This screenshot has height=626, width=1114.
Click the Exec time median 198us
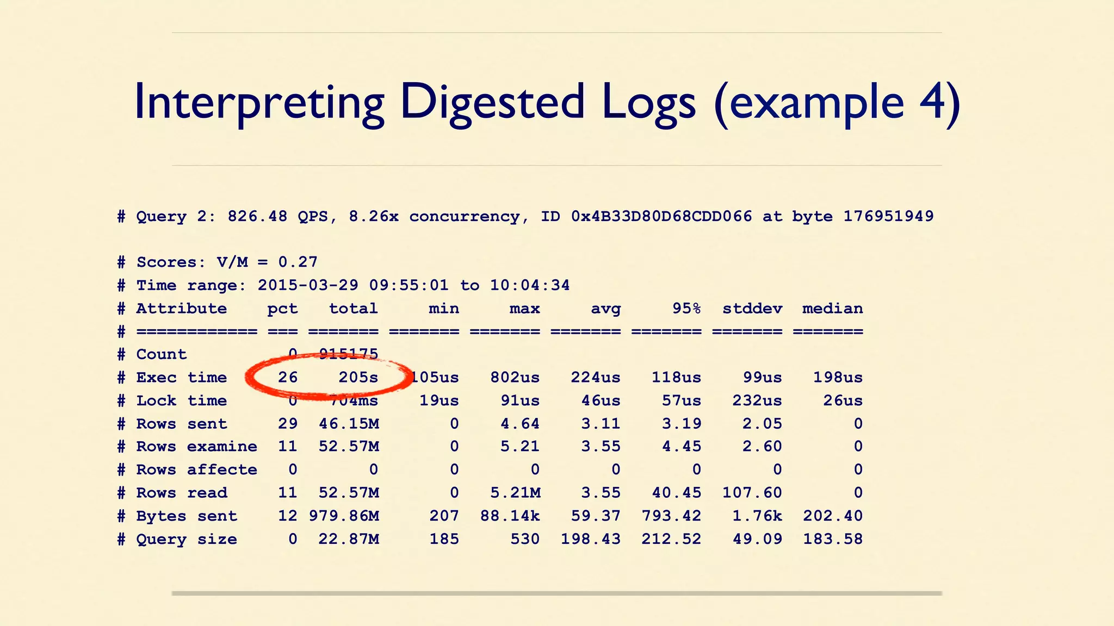pos(838,377)
